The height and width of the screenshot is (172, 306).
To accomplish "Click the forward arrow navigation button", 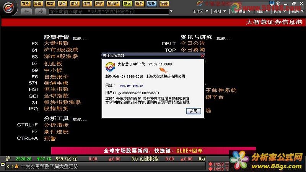I will [41, 11].
